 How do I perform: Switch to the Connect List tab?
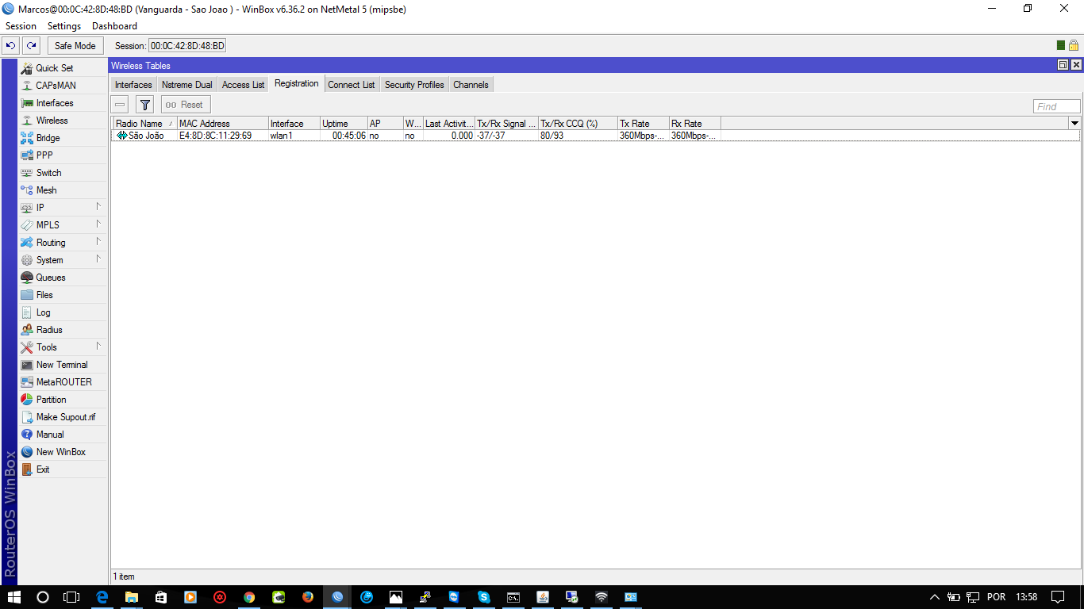pyautogui.click(x=352, y=85)
